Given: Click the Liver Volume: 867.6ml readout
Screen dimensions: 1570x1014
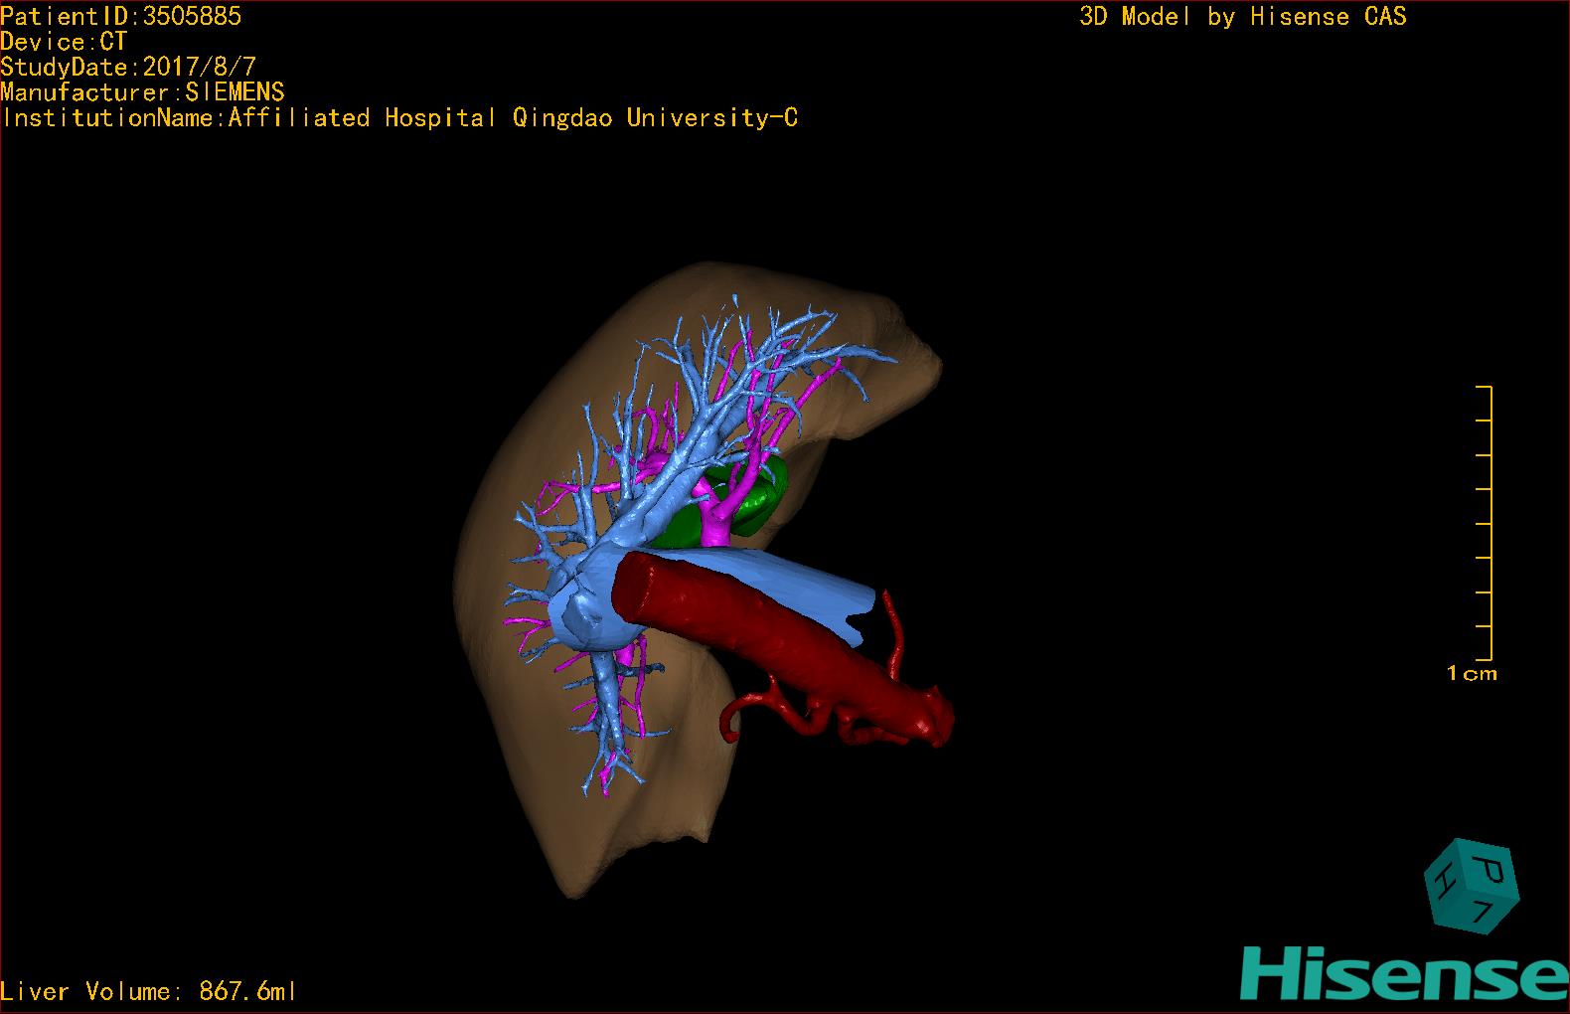Looking at the screenshot, I should point(148,991).
